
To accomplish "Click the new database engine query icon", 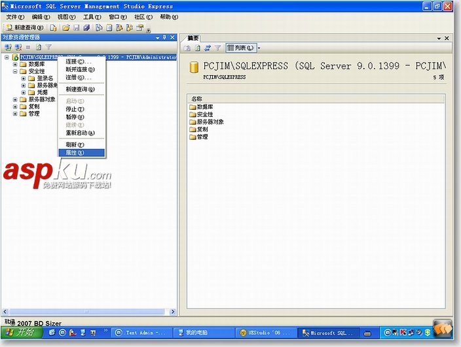I will (x=53, y=27).
